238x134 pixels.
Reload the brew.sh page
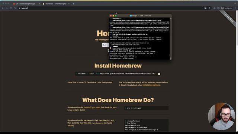(x=11, y=8)
